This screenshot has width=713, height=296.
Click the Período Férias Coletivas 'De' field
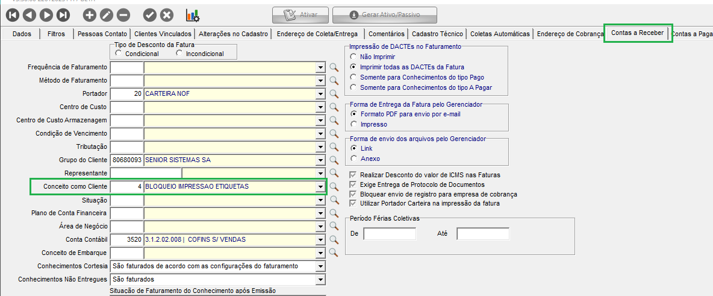point(389,233)
